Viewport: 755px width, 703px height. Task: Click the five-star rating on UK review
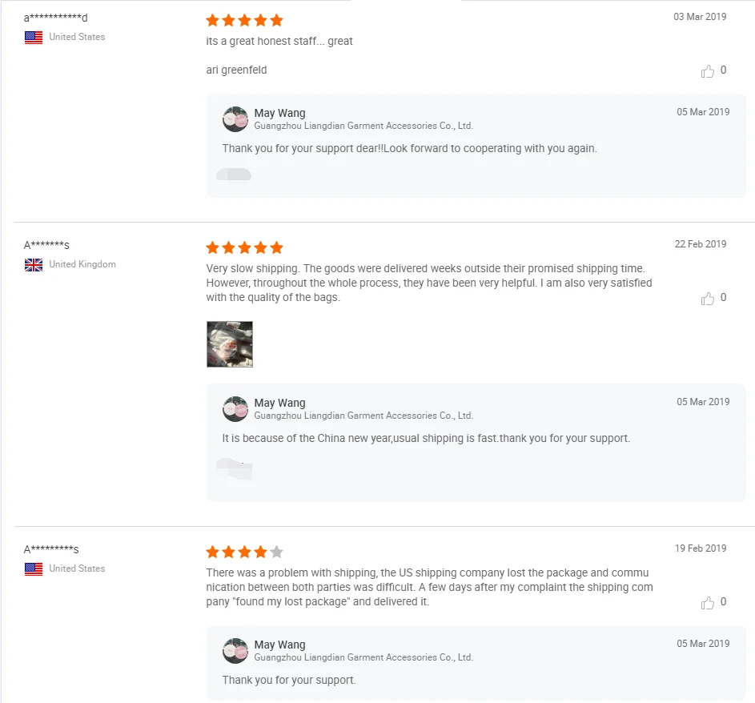(244, 247)
